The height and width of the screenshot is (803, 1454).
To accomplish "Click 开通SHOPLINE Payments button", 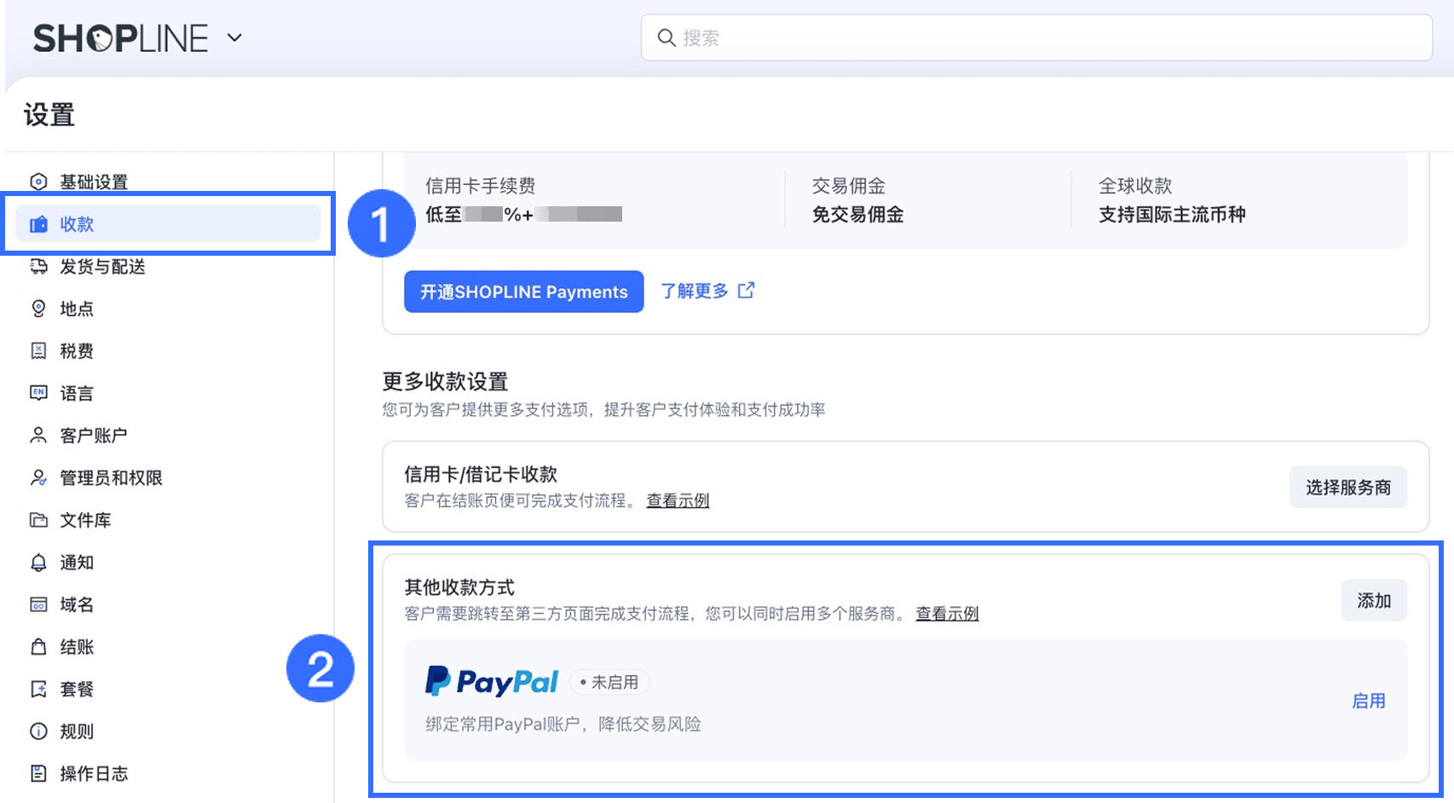I will [x=523, y=292].
